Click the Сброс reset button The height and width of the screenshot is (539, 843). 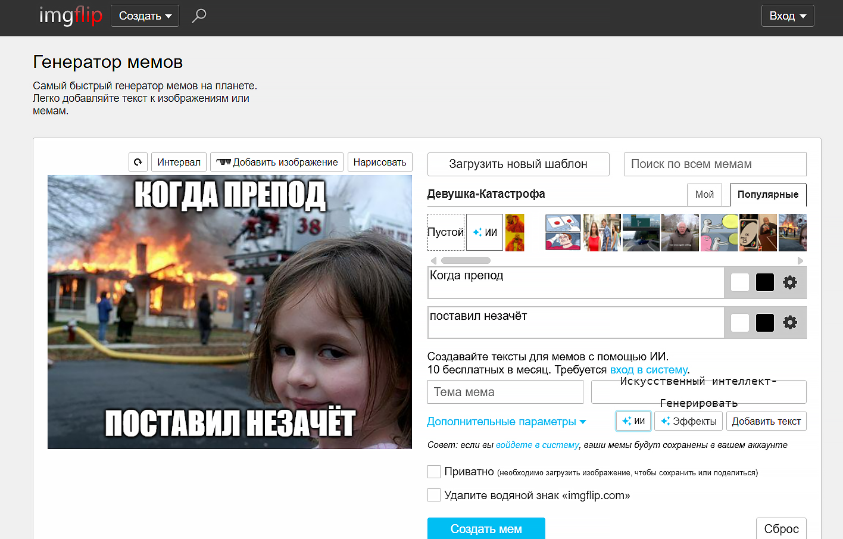pyautogui.click(x=781, y=529)
